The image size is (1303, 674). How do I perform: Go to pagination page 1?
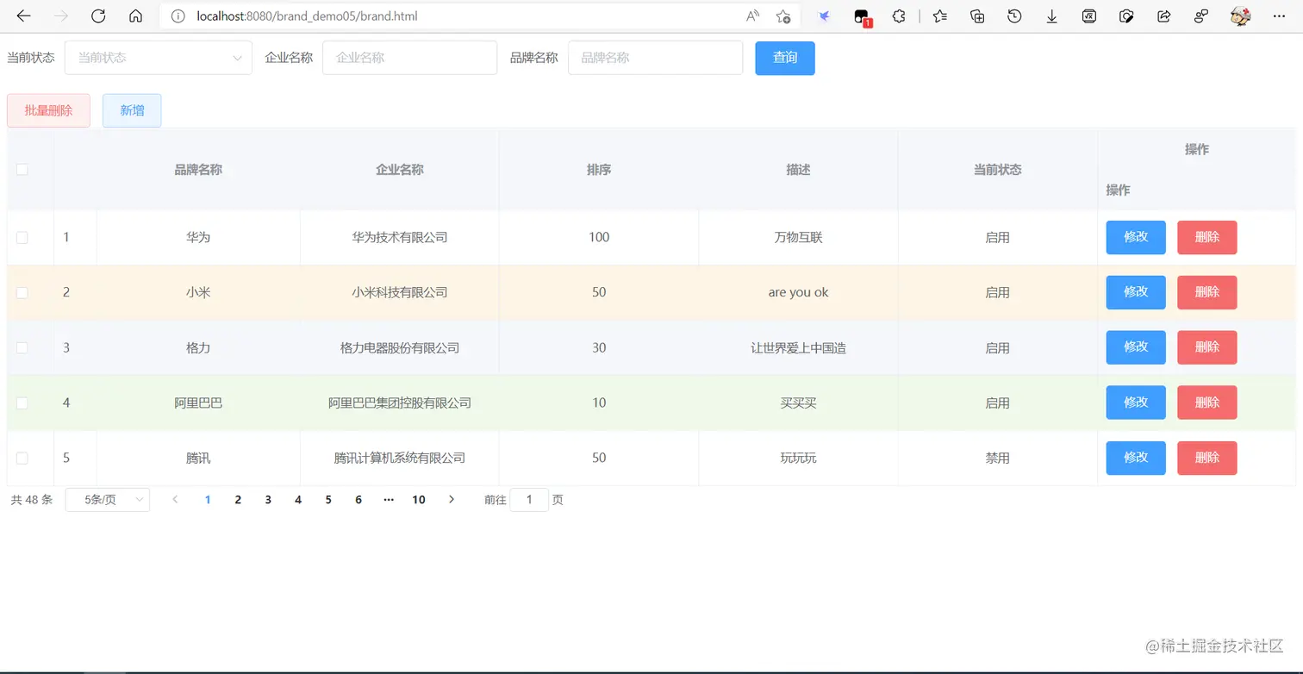(x=208, y=500)
